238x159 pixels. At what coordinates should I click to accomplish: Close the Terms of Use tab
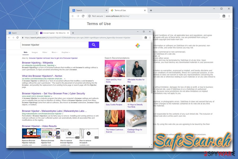coord(145,10)
